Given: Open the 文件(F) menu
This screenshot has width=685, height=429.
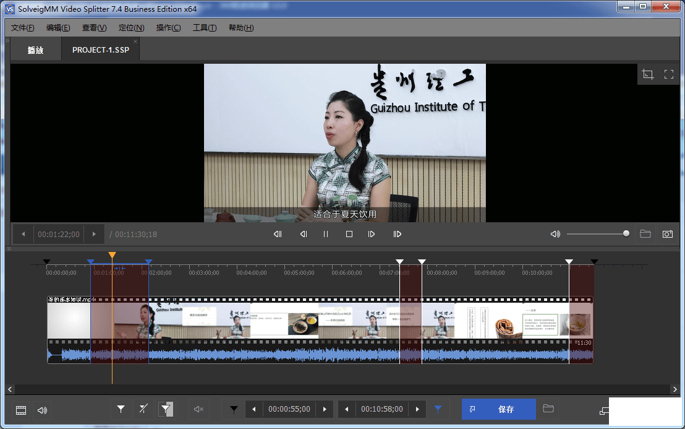Looking at the screenshot, I should [x=22, y=28].
